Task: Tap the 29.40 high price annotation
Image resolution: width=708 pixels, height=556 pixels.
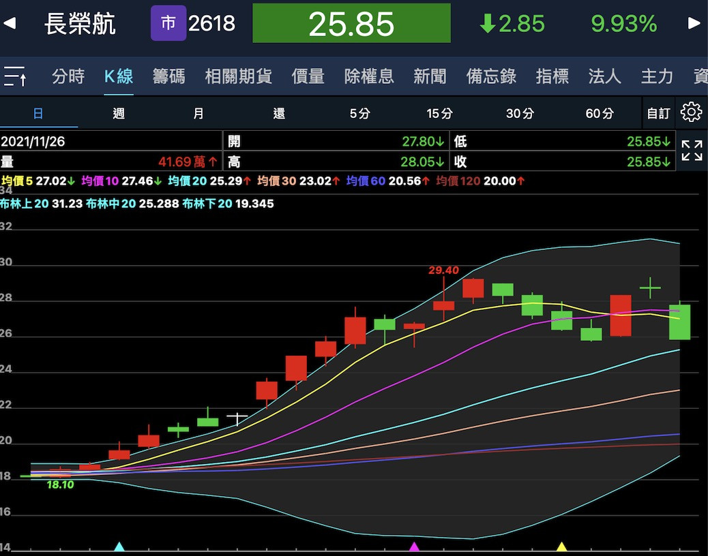Action: coord(443,270)
